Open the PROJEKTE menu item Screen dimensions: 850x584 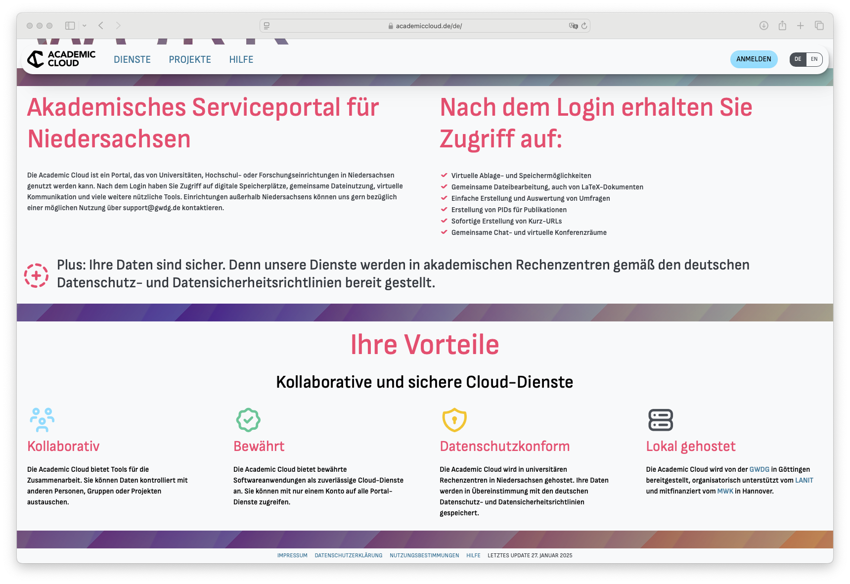pos(190,59)
